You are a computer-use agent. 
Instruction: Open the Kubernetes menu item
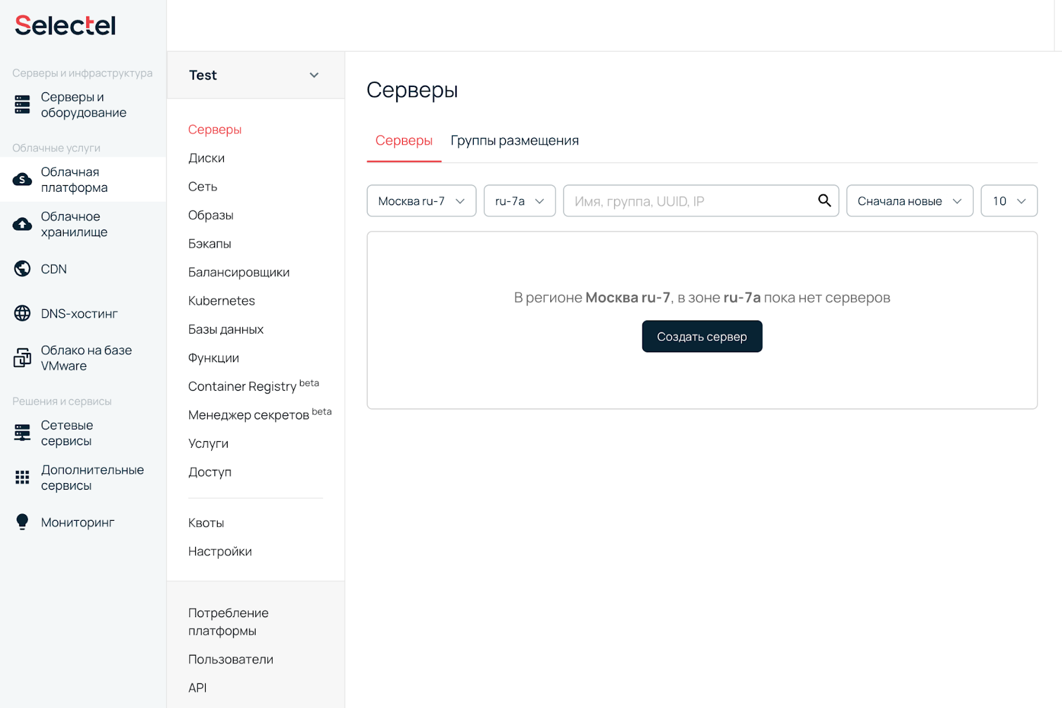tap(222, 301)
